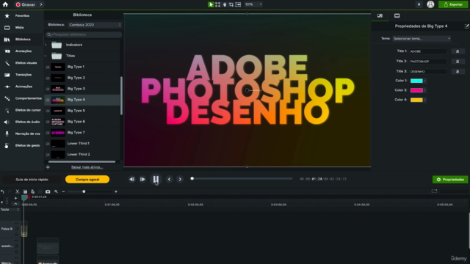
Task: Click the plus icon below library list
Action: tap(48, 167)
